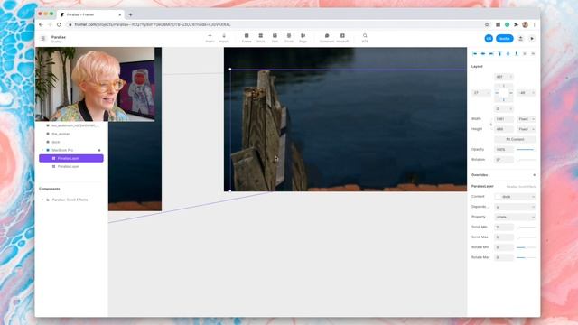Click the Fit Content button
Viewport: 578px width, 325px height.
click(x=515, y=139)
